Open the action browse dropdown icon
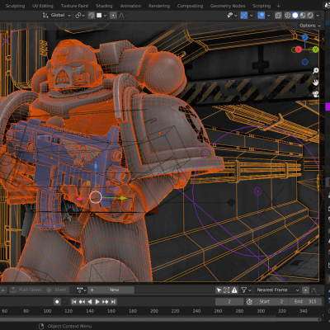The image size is (330, 330). (x=82, y=290)
